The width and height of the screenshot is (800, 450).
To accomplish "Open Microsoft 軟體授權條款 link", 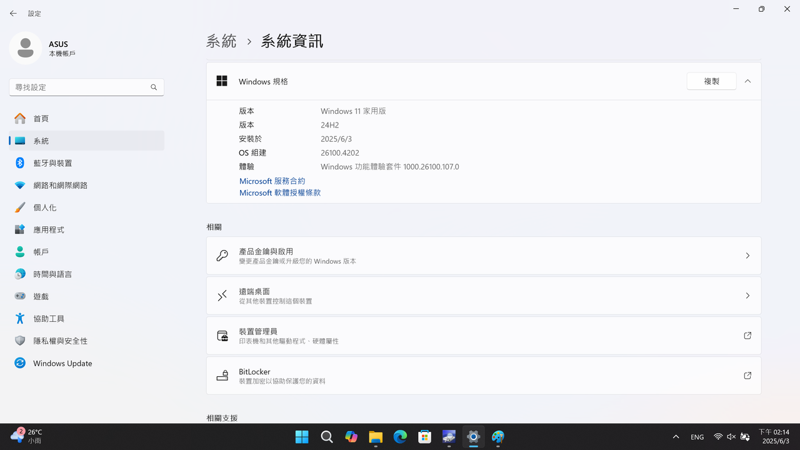I will click(x=280, y=193).
